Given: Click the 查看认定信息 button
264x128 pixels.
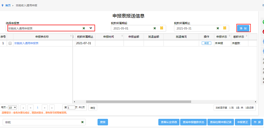Looking at the screenshot, I should pos(169,122).
